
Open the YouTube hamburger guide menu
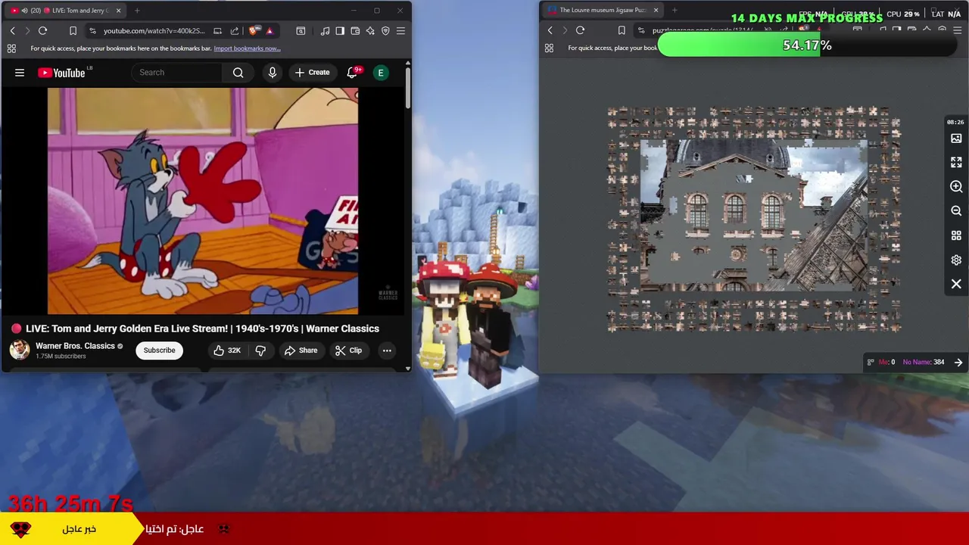pyautogui.click(x=20, y=73)
